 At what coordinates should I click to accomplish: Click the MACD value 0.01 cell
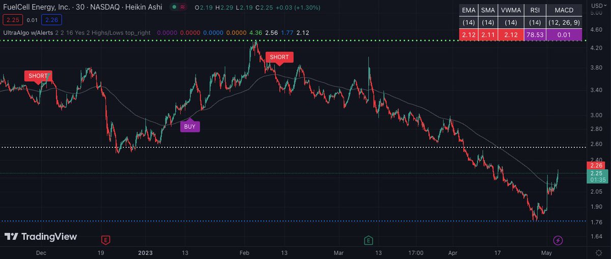pos(564,35)
